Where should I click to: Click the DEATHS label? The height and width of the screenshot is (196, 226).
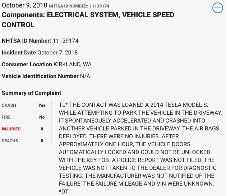10,141
